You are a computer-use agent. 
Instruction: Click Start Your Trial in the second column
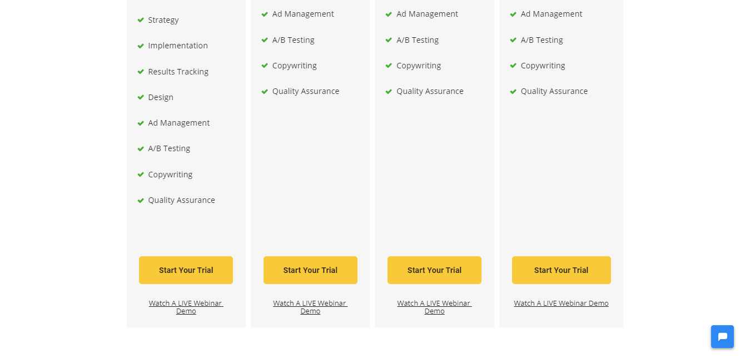[310, 270]
